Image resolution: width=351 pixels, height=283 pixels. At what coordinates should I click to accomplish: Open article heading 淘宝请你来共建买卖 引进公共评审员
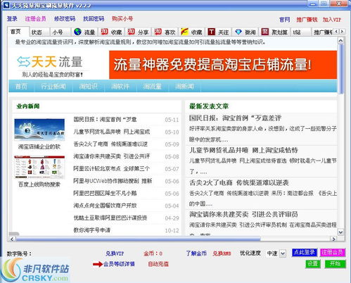click(x=243, y=214)
